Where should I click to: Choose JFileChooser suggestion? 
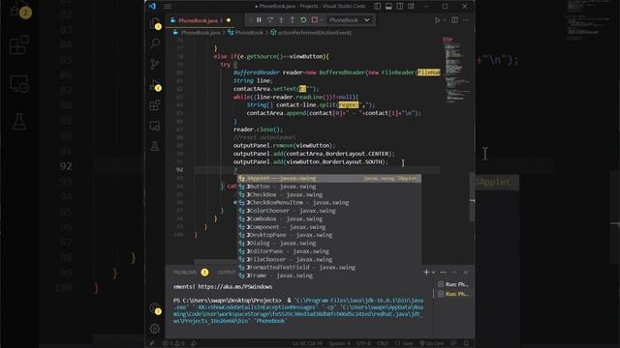329,259
